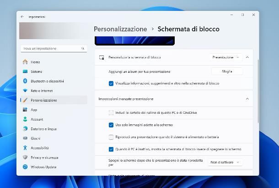Open Privacy e sicurezza menu item
Viewport: 279px width, 188px height.
coord(44,158)
